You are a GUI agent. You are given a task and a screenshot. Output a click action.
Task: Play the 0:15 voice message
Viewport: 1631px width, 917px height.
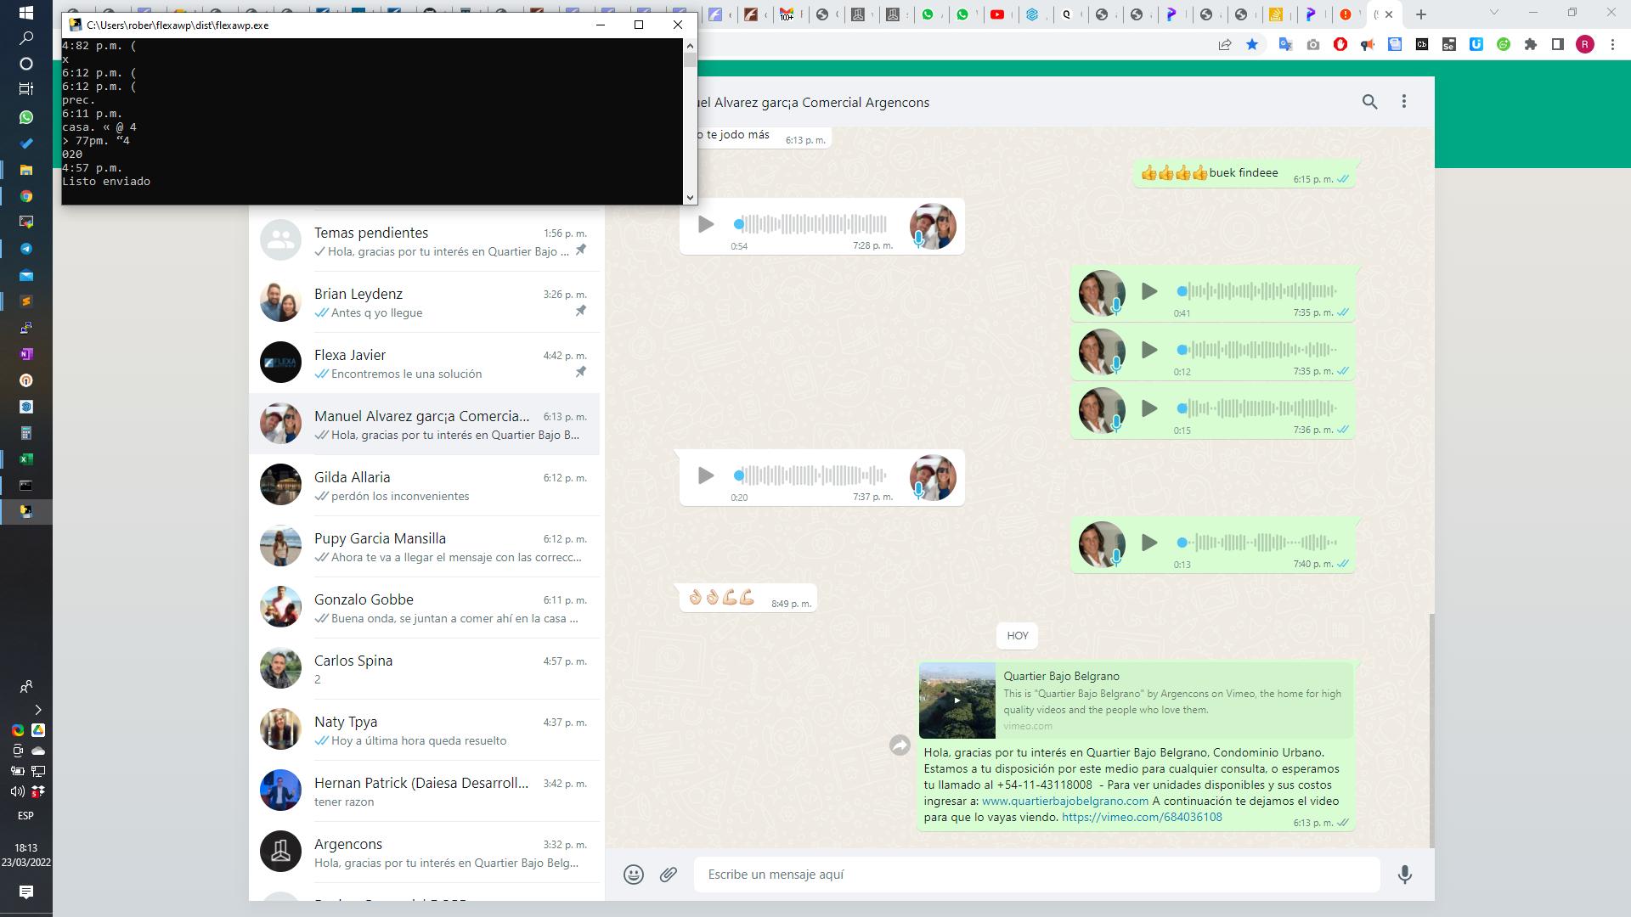coord(1149,408)
